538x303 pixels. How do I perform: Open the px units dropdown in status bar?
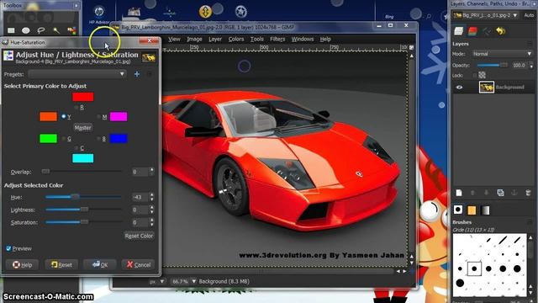(162, 281)
